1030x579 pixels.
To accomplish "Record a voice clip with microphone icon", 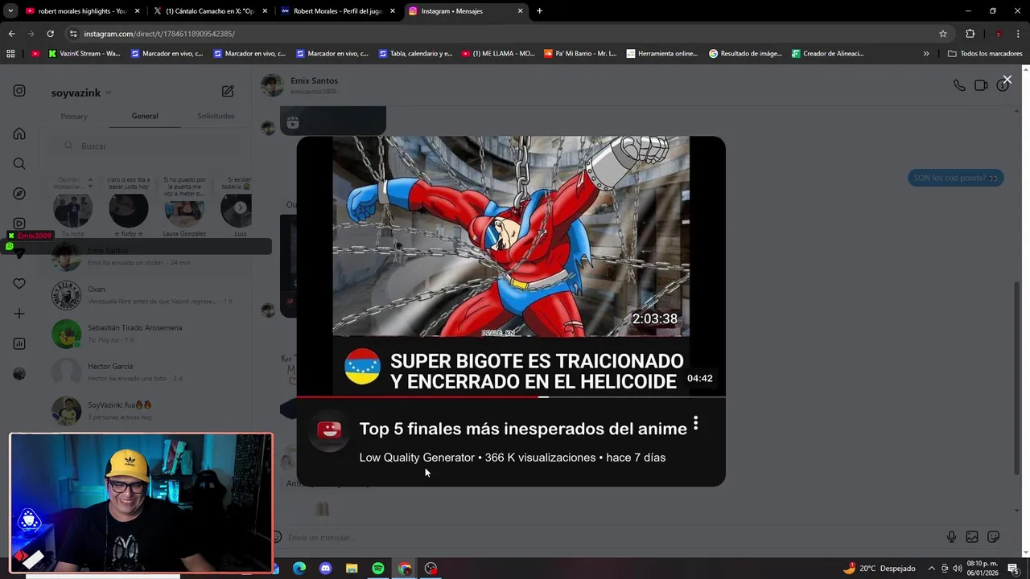I will point(951,536).
